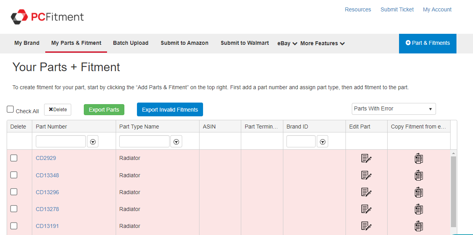Open the Parts With Error dropdown
473x235 pixels.
click(x=394, y=109)
